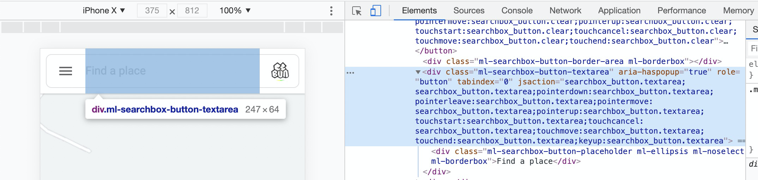758x180 pixels.
Task: Select the ml-searchbox-button-border-area div line
Action: 572,62
